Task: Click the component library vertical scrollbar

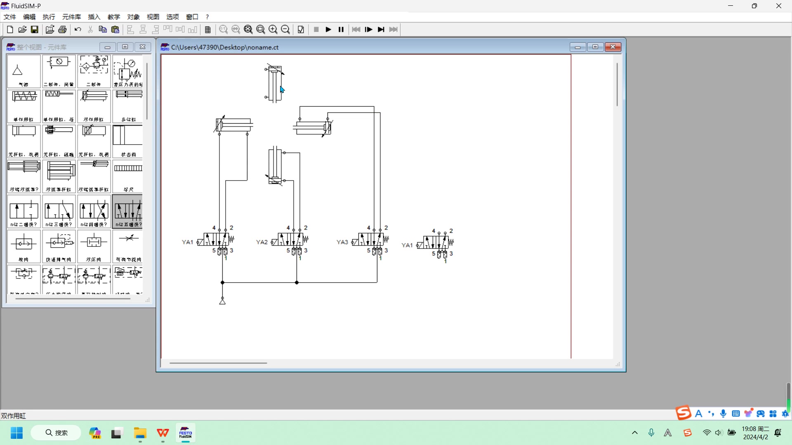Action: [147, 91]
